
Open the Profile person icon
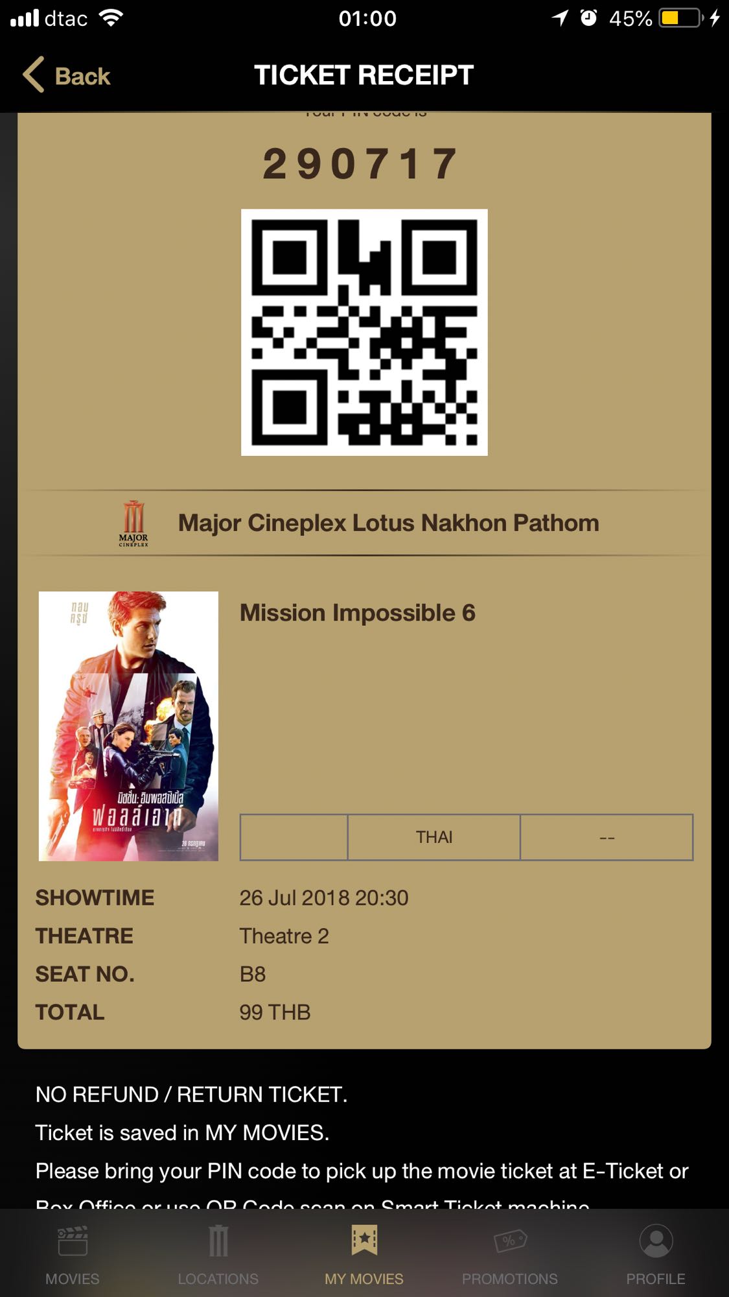656,1241
